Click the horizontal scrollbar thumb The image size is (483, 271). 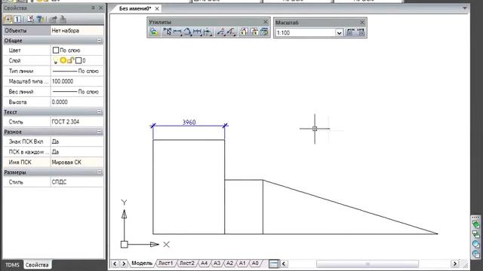(x=368, y=263)
